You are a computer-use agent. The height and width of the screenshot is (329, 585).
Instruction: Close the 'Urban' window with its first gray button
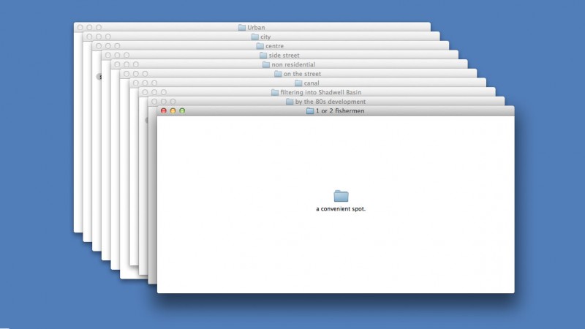tap(80, 27)
